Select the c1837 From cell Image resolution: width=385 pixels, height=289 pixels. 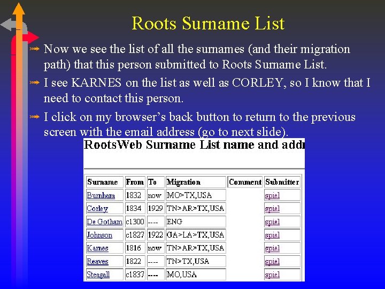(x=135, y=275)
